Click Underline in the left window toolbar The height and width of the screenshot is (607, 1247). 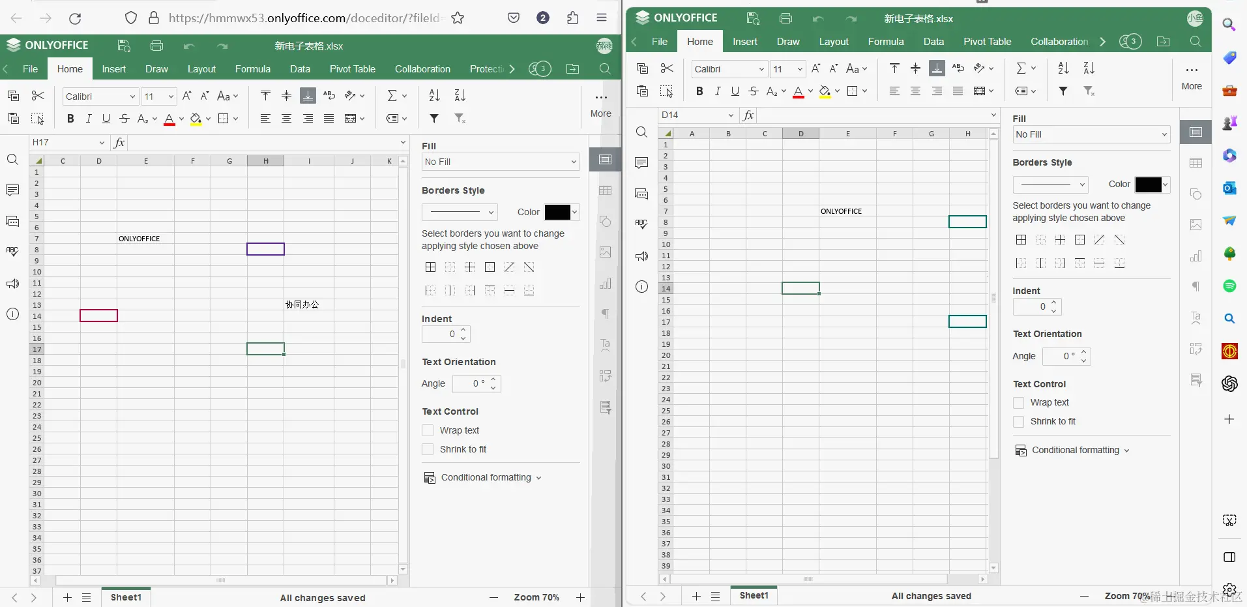106,119
